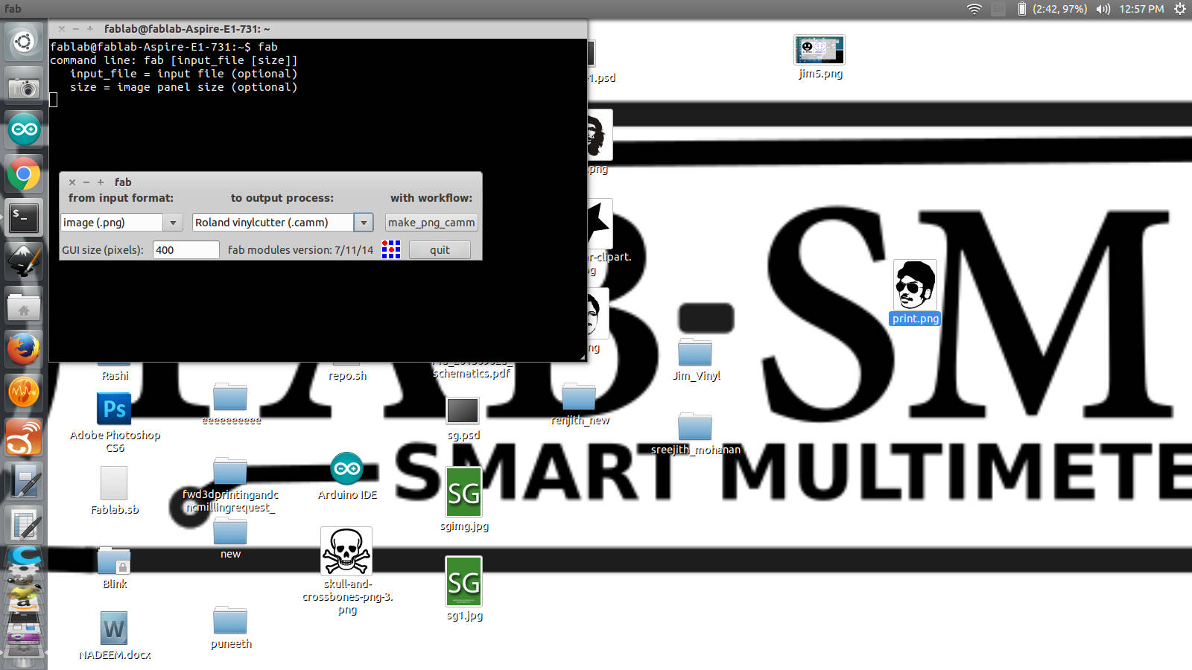The width and height of the screenshot is (1192, 670).
Task: Select the Arduino IDE desktop shortcut
Action: click(347, 476)
